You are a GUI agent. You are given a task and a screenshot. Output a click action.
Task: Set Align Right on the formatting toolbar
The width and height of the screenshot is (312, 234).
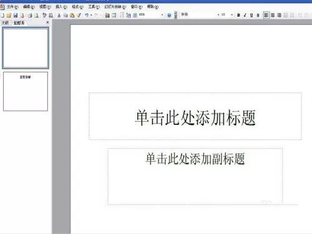click(x=279, y=15)
